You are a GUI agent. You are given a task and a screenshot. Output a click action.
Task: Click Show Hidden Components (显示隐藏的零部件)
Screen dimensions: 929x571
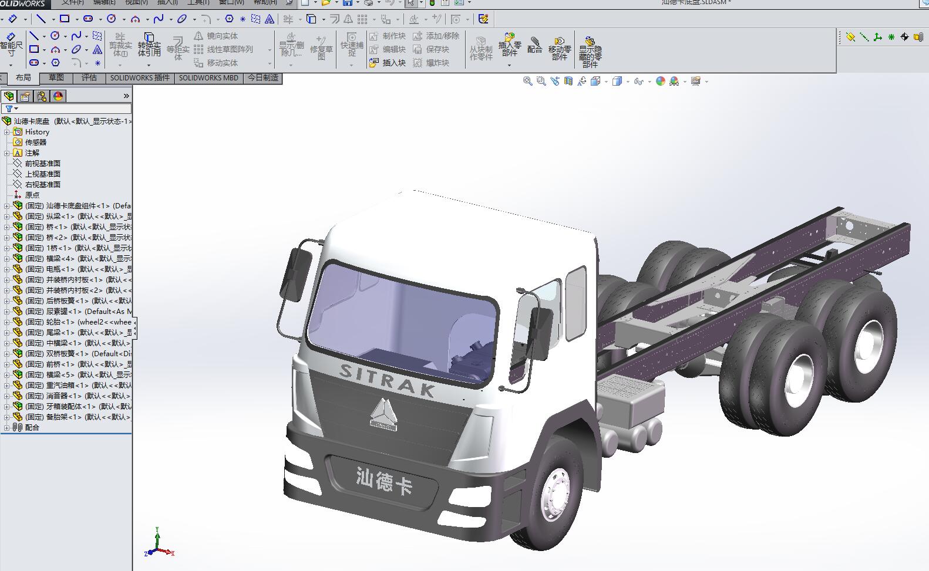(x=590, y=52)
